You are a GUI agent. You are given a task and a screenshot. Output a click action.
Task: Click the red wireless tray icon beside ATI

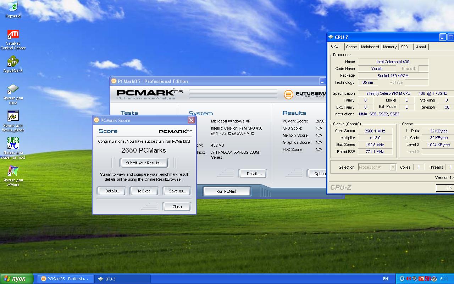(x=428, y=279)
